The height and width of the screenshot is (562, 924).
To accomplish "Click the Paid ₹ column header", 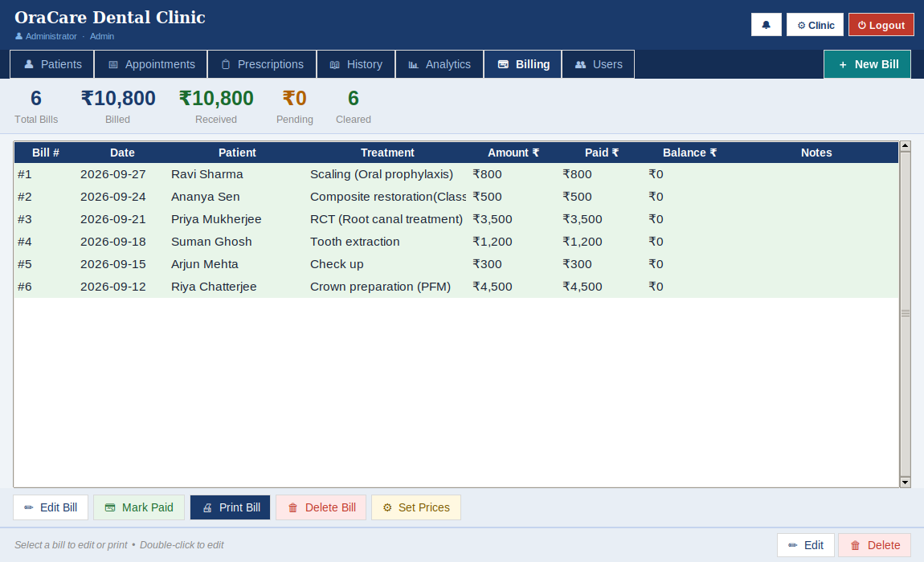I will [602, 153].
